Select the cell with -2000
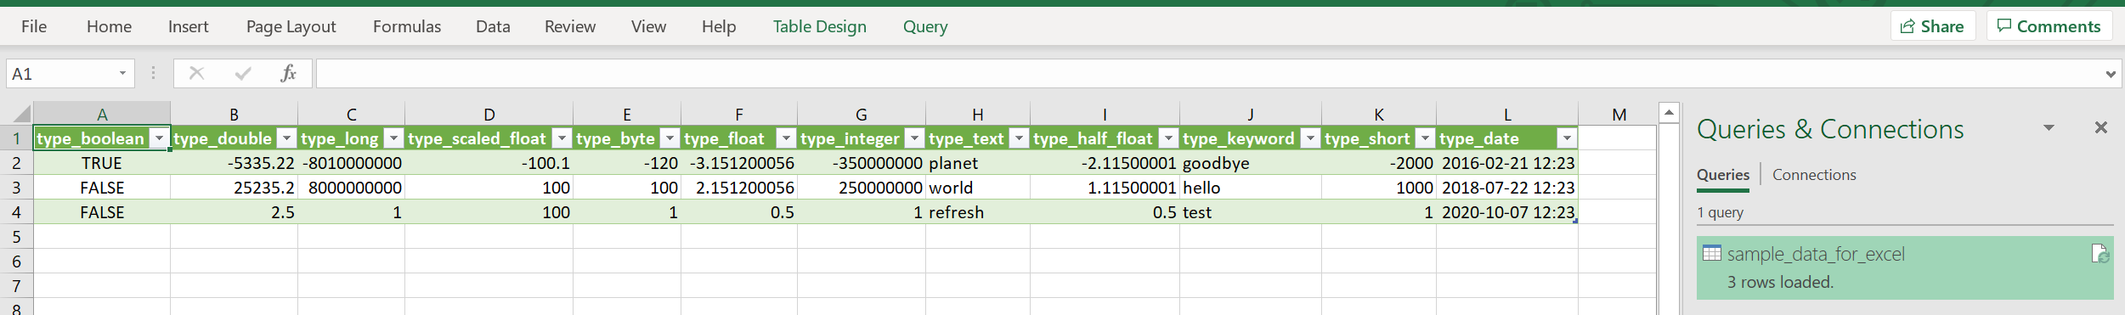Viewport: 2125px width, 315px height. 1378,163
